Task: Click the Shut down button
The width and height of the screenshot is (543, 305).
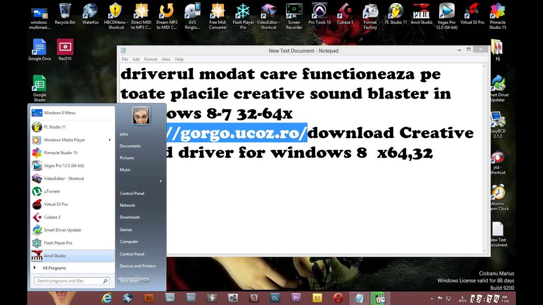Action: [x=130, y=281]
